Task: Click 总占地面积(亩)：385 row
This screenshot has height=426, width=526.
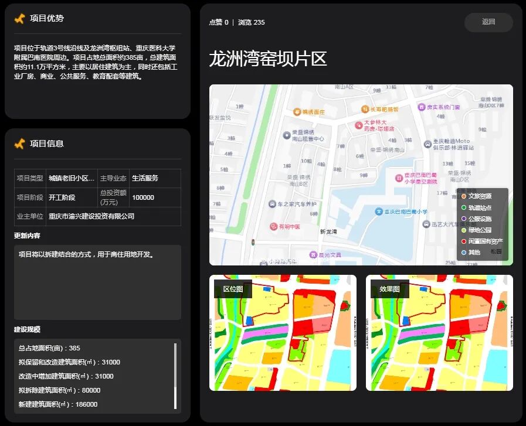Action: (49, 348)
